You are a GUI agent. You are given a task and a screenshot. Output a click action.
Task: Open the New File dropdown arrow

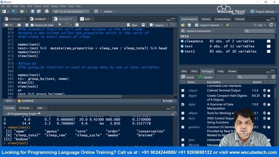[x=8, y=11]
